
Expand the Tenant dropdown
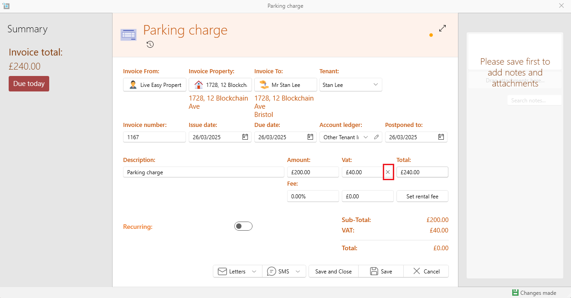click(376, 85)
